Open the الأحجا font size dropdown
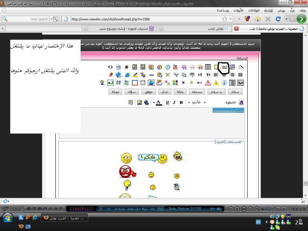The width and height of the screenshot is (308, 231). [197, 103]
